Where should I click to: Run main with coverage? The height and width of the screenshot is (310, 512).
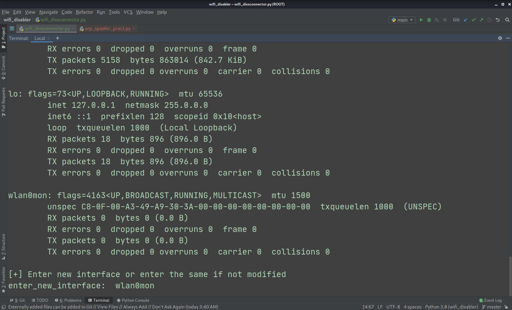tap(437, 20)
